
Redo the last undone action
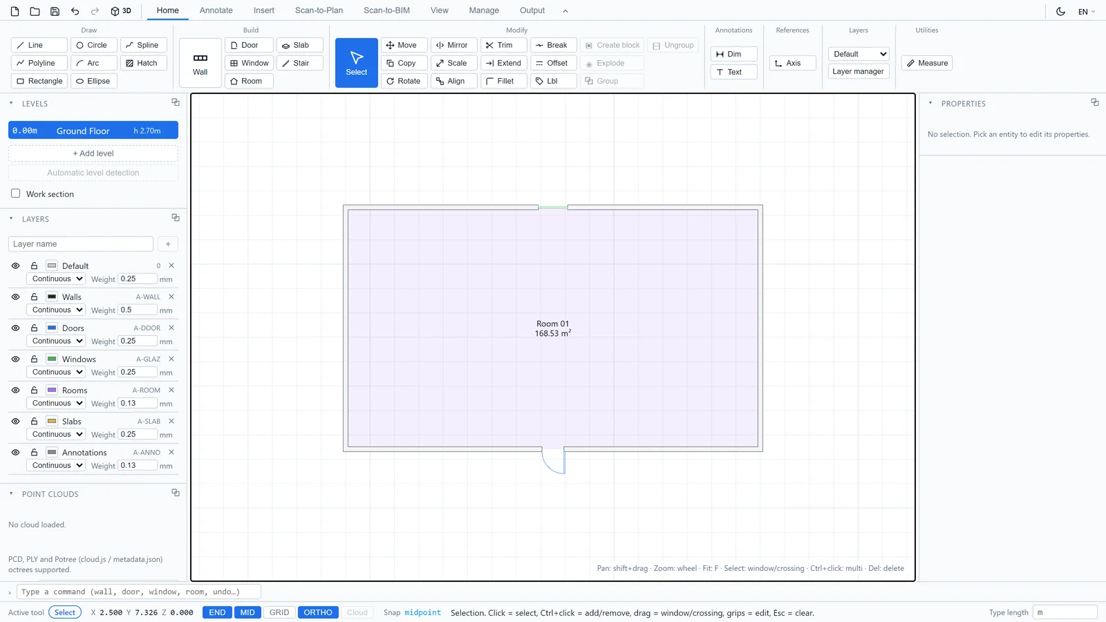coord(95,11)
